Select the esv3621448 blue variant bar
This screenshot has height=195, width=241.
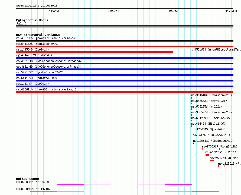tap(125, 64)
